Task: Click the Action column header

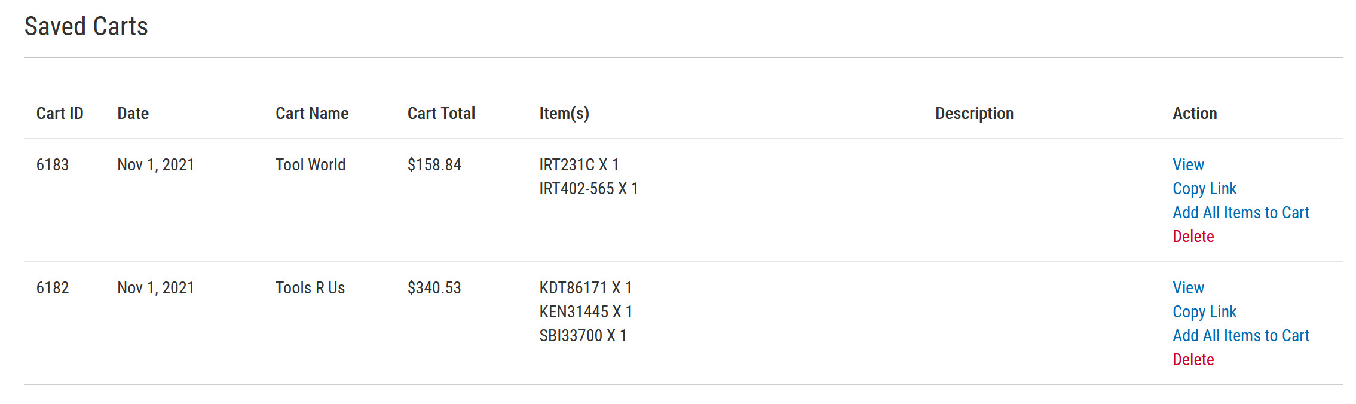Action: pos(1194,114)
